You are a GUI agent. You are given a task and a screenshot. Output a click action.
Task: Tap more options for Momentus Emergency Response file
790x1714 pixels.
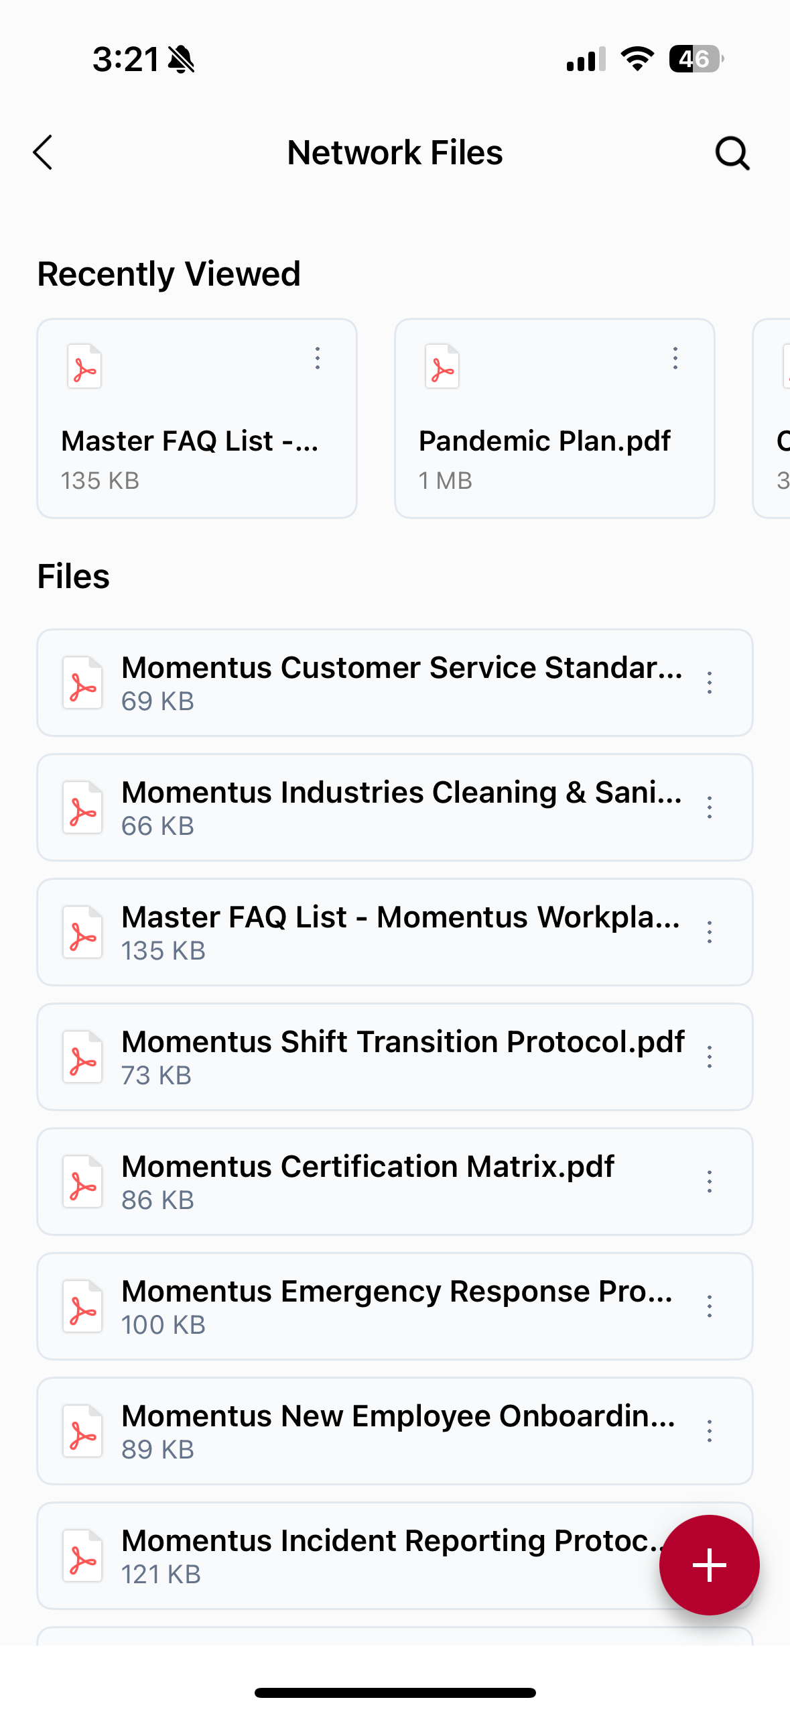pyautogui.click(x=710, y=1306)
